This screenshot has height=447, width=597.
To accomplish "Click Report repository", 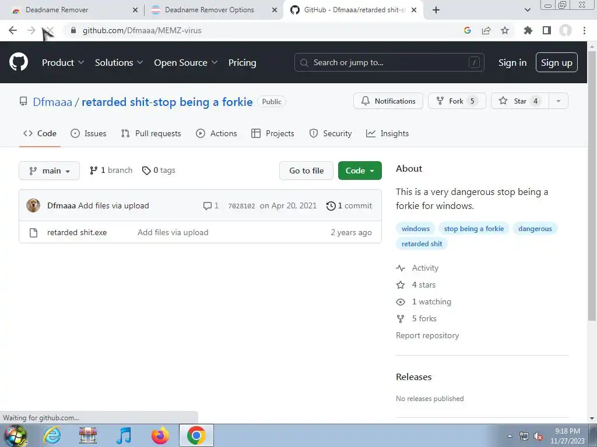I will point(427,335).
